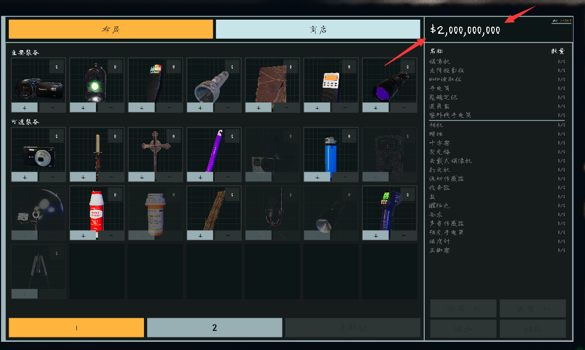Image resolution: width=585 pixels, height=350 pixels.
Task: Add one photo camera with plus button
Action: click(25, 177)
